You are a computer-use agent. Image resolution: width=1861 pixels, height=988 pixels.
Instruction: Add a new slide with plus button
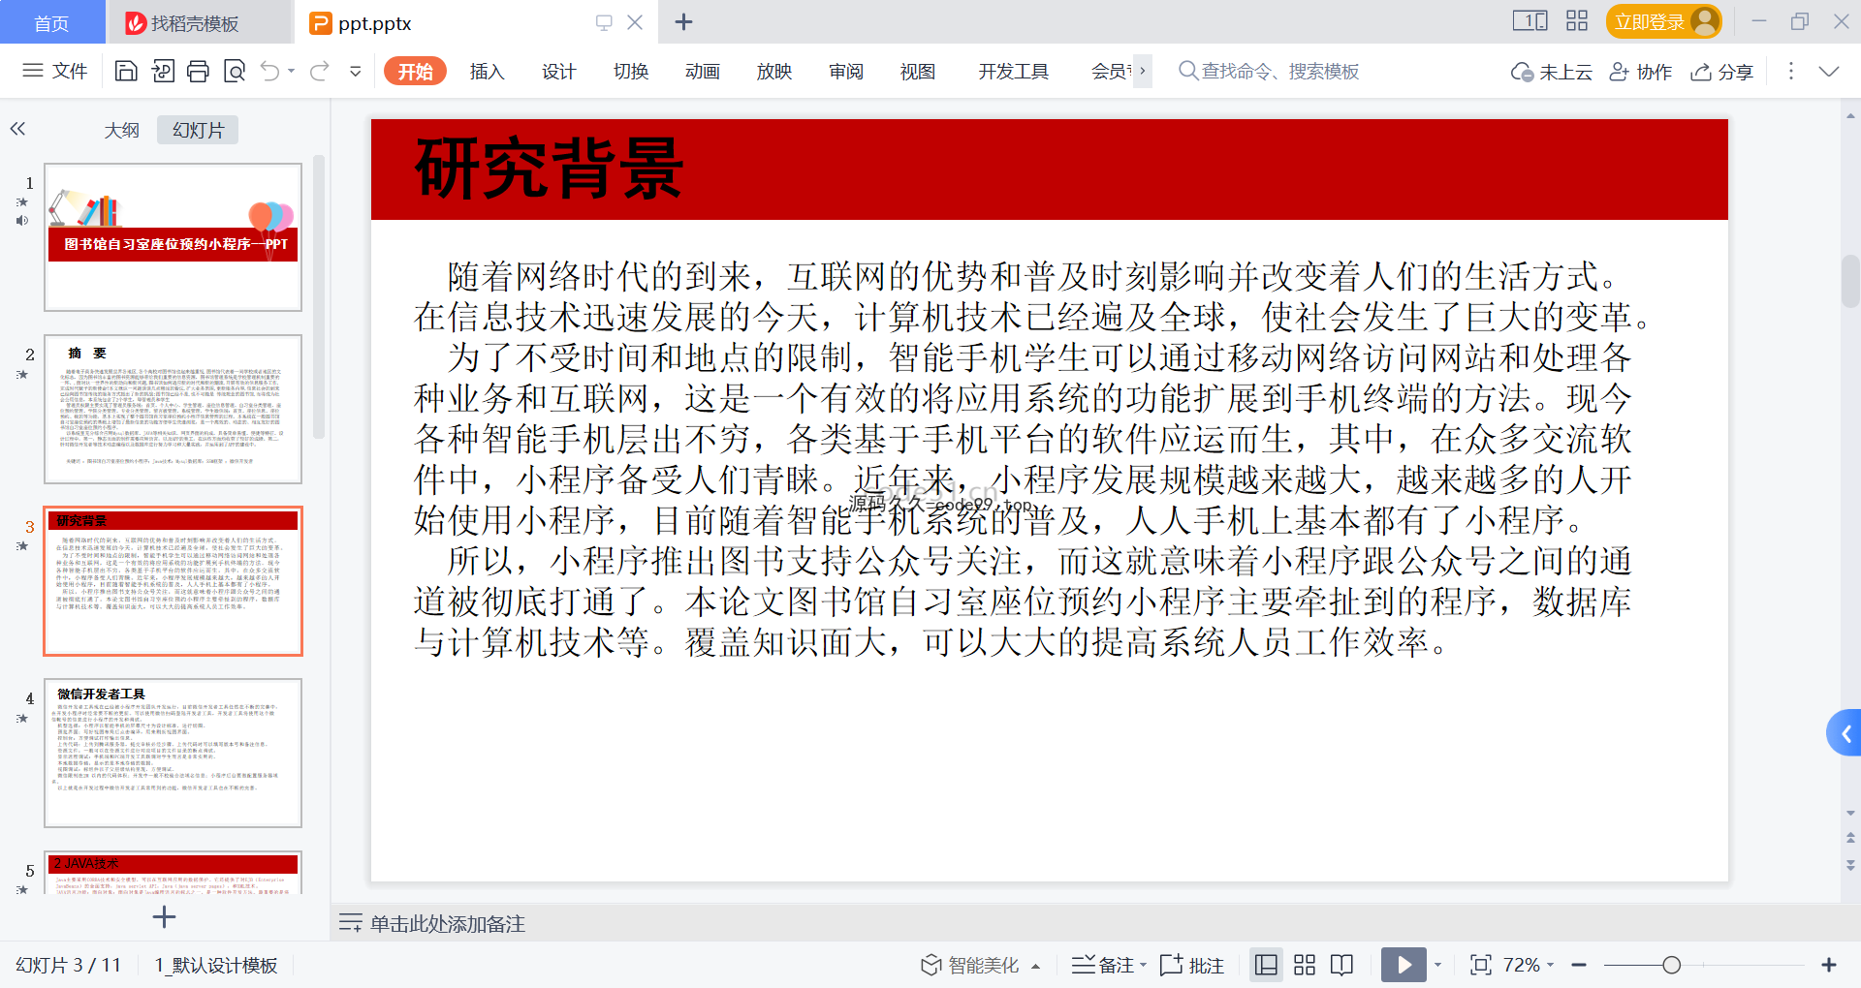click(x=165, y=916)
